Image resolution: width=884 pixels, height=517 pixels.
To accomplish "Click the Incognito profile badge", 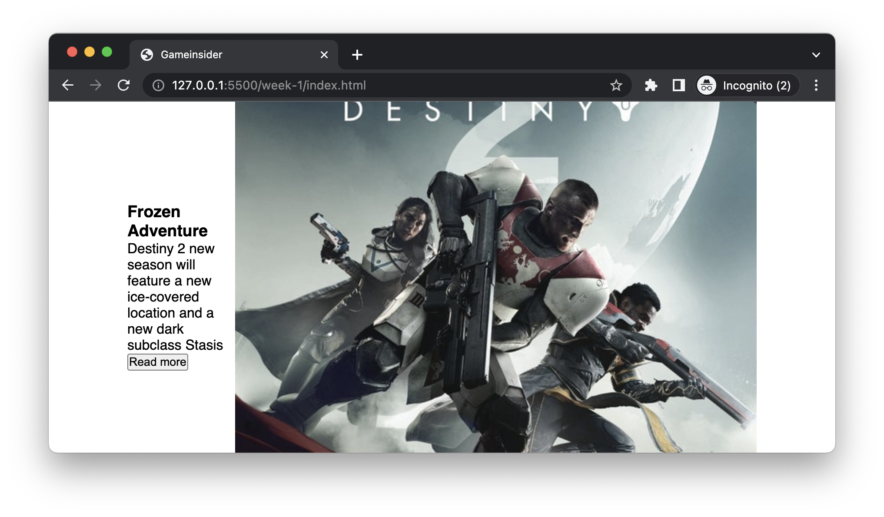I will coord(747,86).
